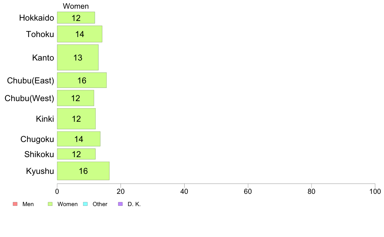
Task: Click the Kyushu region label
Action: [x=40, y=171]
